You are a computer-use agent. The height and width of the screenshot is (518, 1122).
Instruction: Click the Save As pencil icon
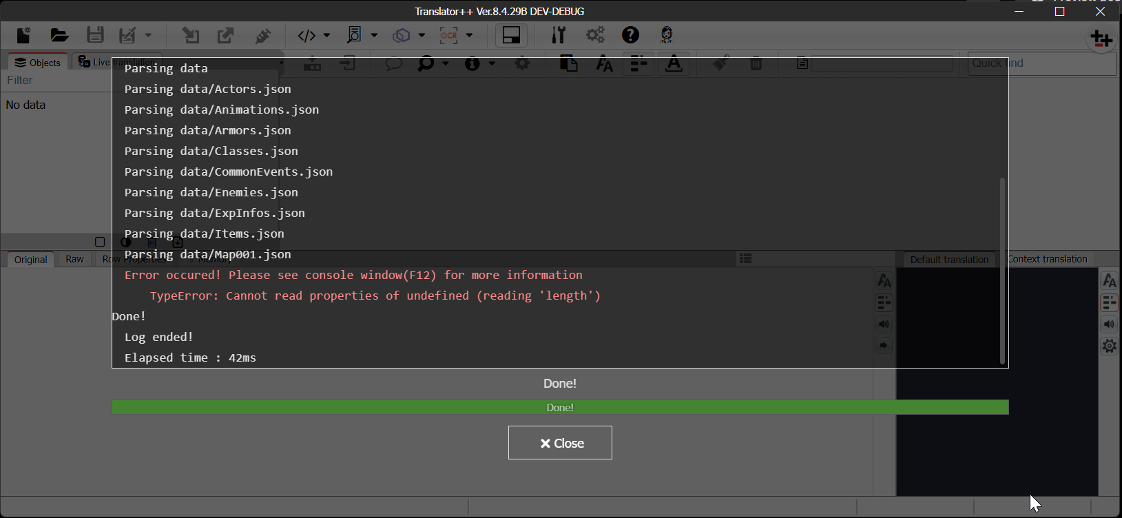pyautogui.click(x=127, y=35)
